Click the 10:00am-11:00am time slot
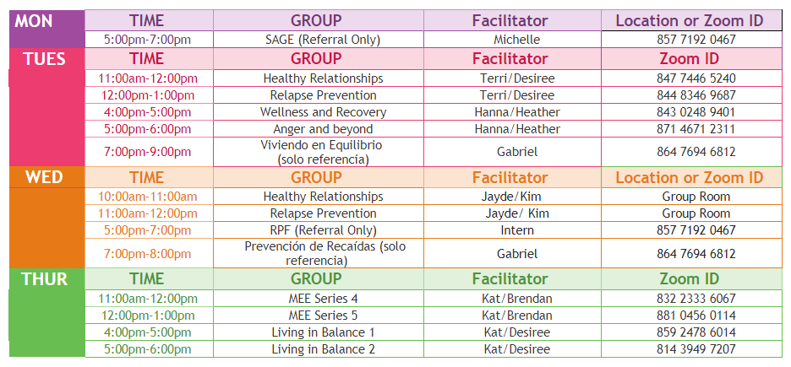The height and width of the screenshot is (367, 791). click(147, 197)
